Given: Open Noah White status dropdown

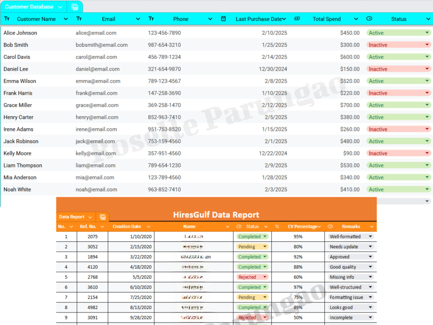Looking at the screenshot, I should coord(427,189).
